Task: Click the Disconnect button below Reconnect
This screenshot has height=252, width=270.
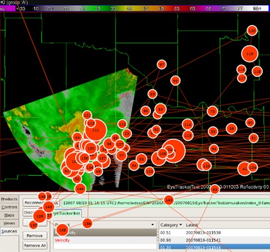Action: (x=35, y=212)
